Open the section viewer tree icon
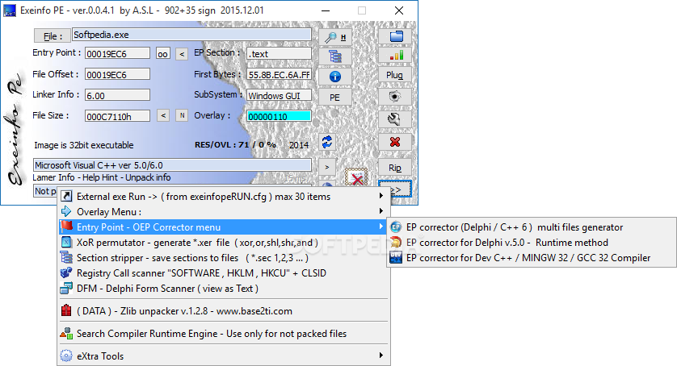Viewport: 677px width, 366px height. 335,56
